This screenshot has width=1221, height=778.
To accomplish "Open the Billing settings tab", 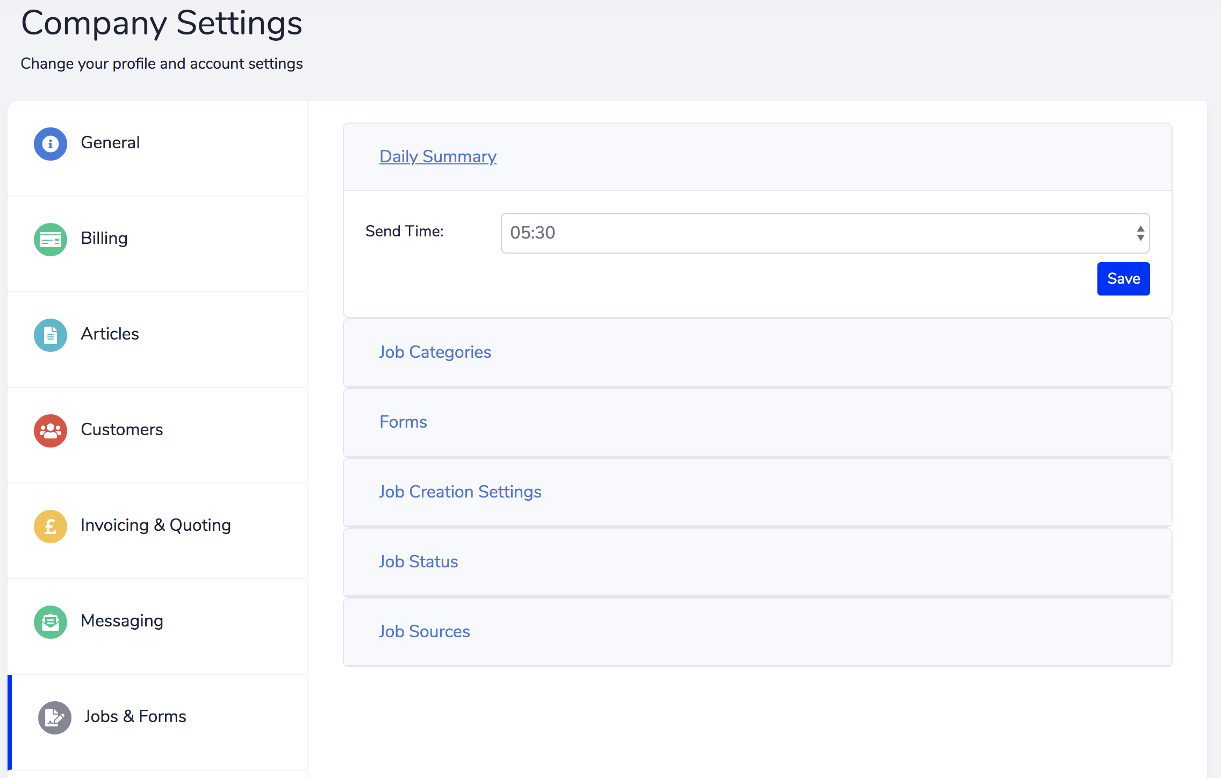I will point(157,244).
